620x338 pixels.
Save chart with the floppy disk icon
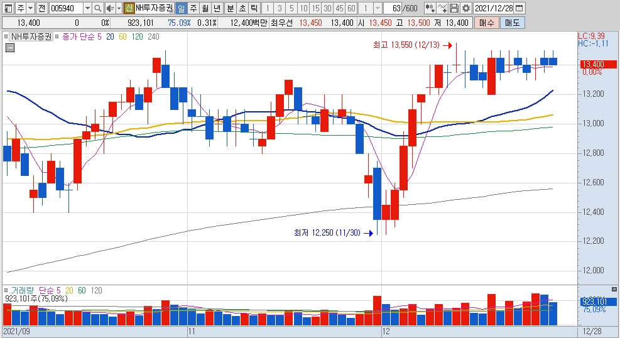(454, 8)
